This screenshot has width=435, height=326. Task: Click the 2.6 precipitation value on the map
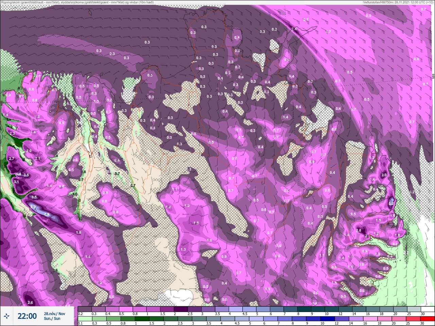coord(30,303)
